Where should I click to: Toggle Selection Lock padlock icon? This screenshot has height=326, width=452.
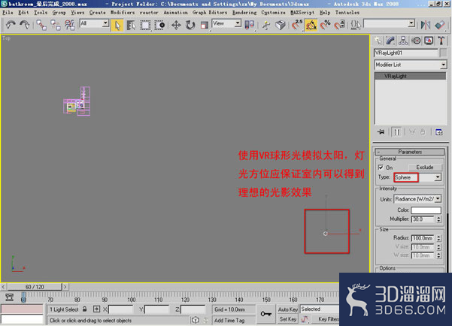click(84, 309)
